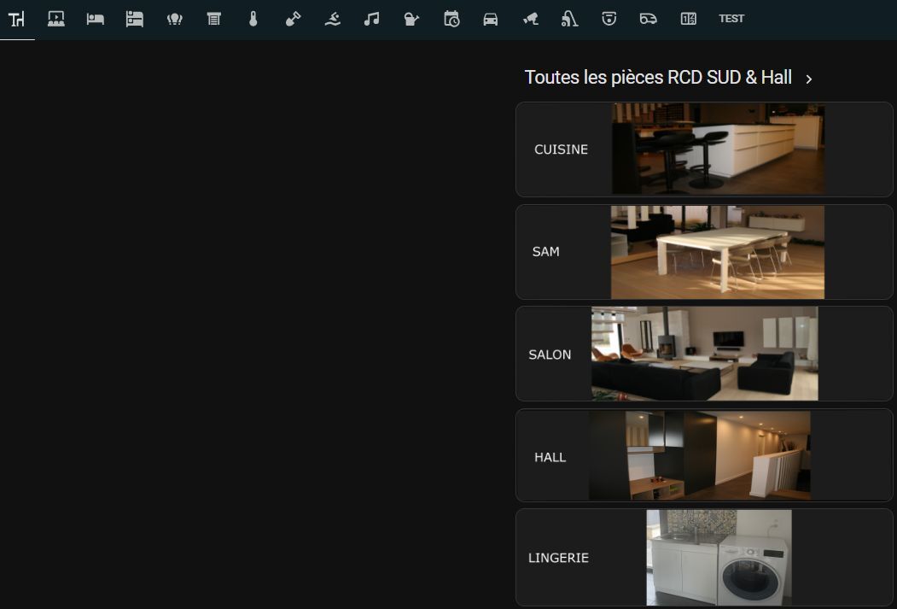The image size is (897, 609).
Task: Open the counter numbers tab icon
Action: coord(688,19)
